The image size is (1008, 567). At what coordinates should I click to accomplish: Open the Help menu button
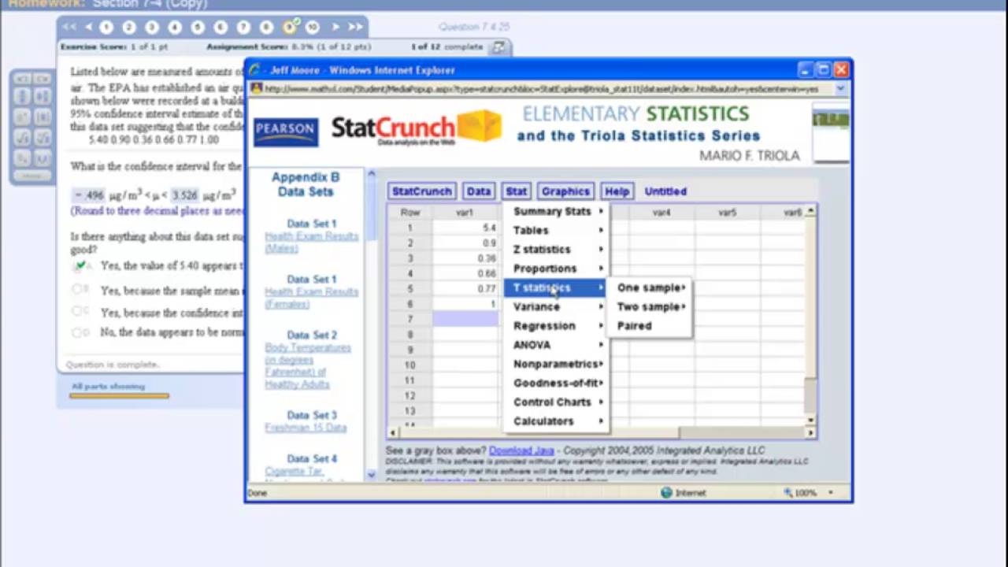click(617, 191)
